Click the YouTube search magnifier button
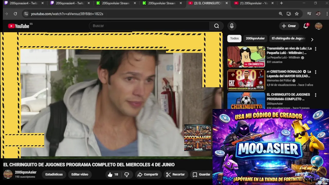329x185 pixels. pyautogui.click(x=216, y=26)
